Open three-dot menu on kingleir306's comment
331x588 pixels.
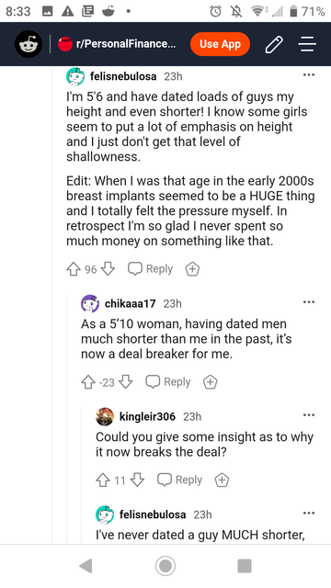pos(309,415)
